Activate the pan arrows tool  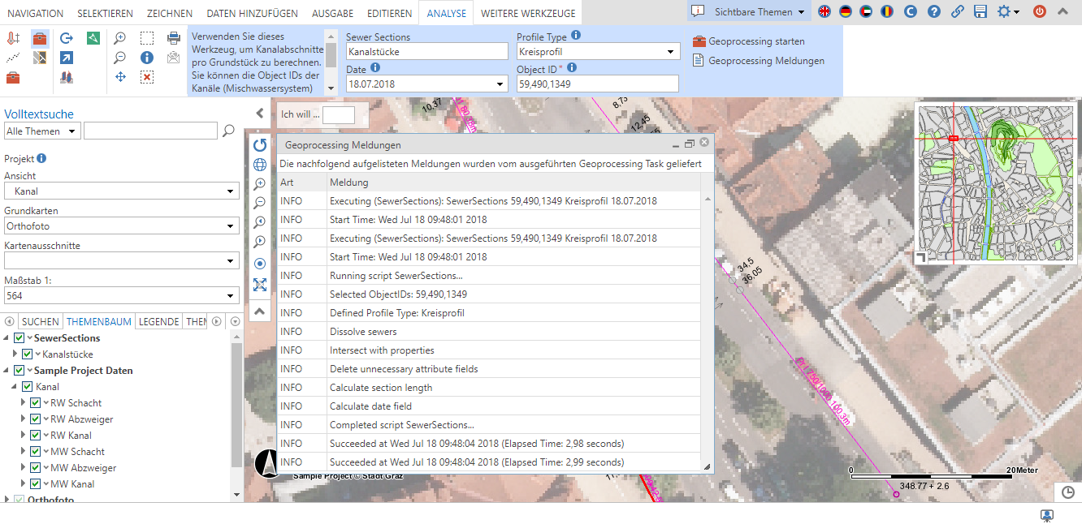pyautogui.click(x=120, y=77)
